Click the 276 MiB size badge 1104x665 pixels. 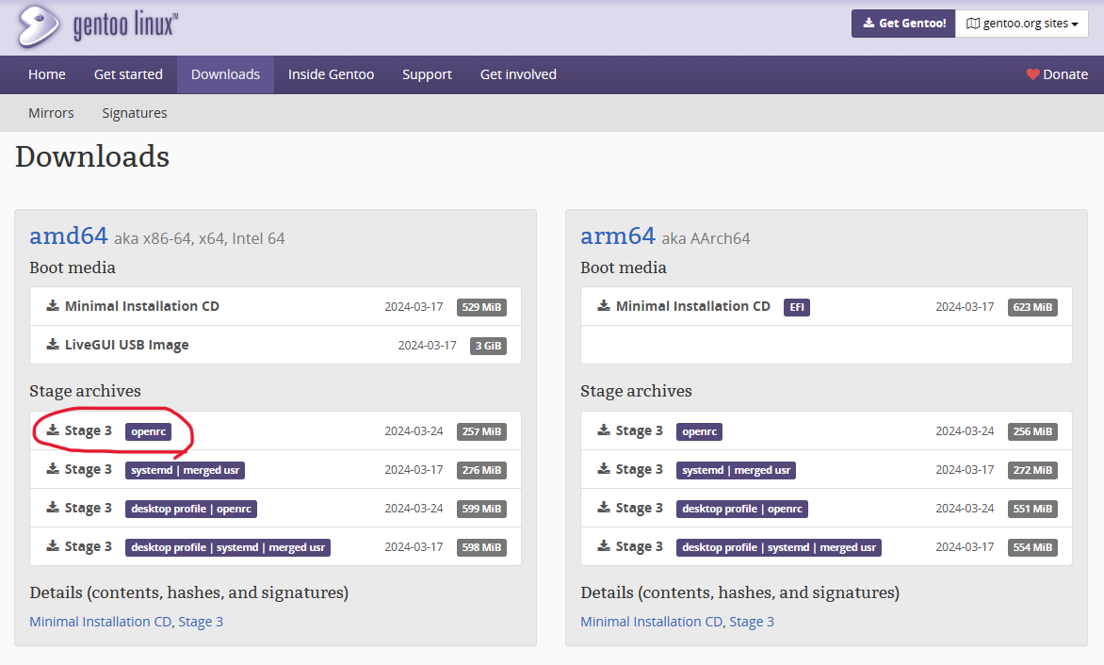click(481, 470)
